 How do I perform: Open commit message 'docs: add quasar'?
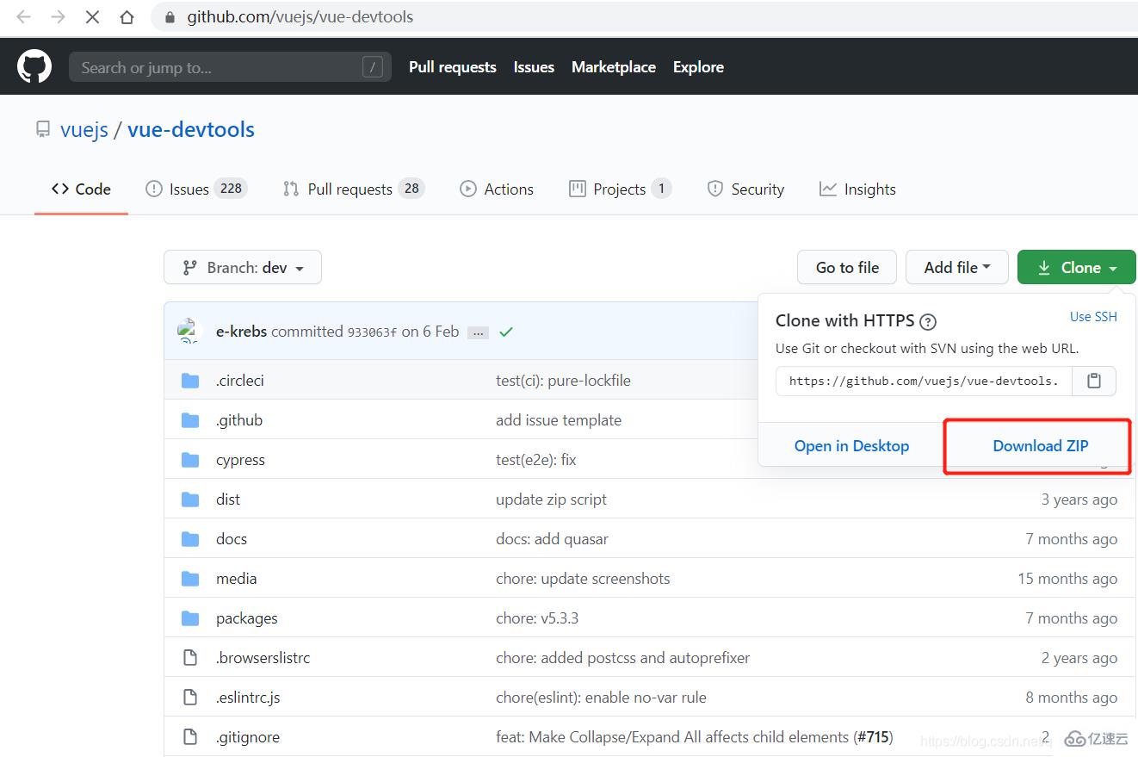(x=552, y=539)
